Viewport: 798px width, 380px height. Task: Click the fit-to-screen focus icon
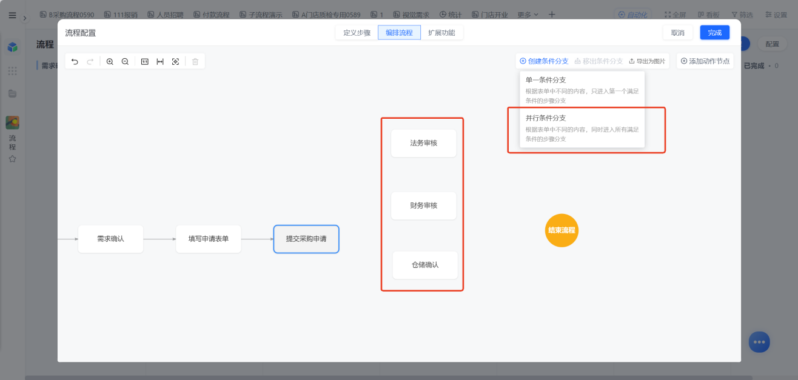tap(175, 62)
